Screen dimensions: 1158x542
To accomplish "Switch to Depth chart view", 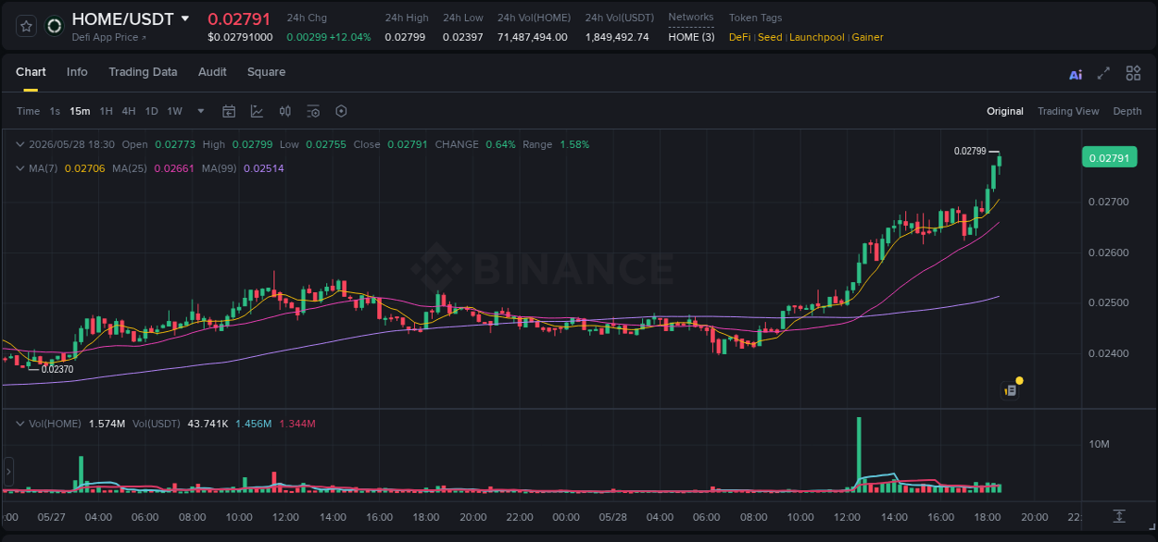I will point(1127,111).
